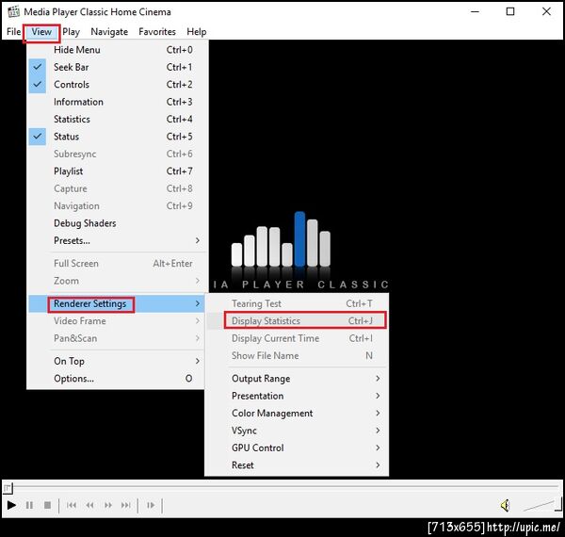Toggle the Seek Bar checkmark

pos(38,67)
